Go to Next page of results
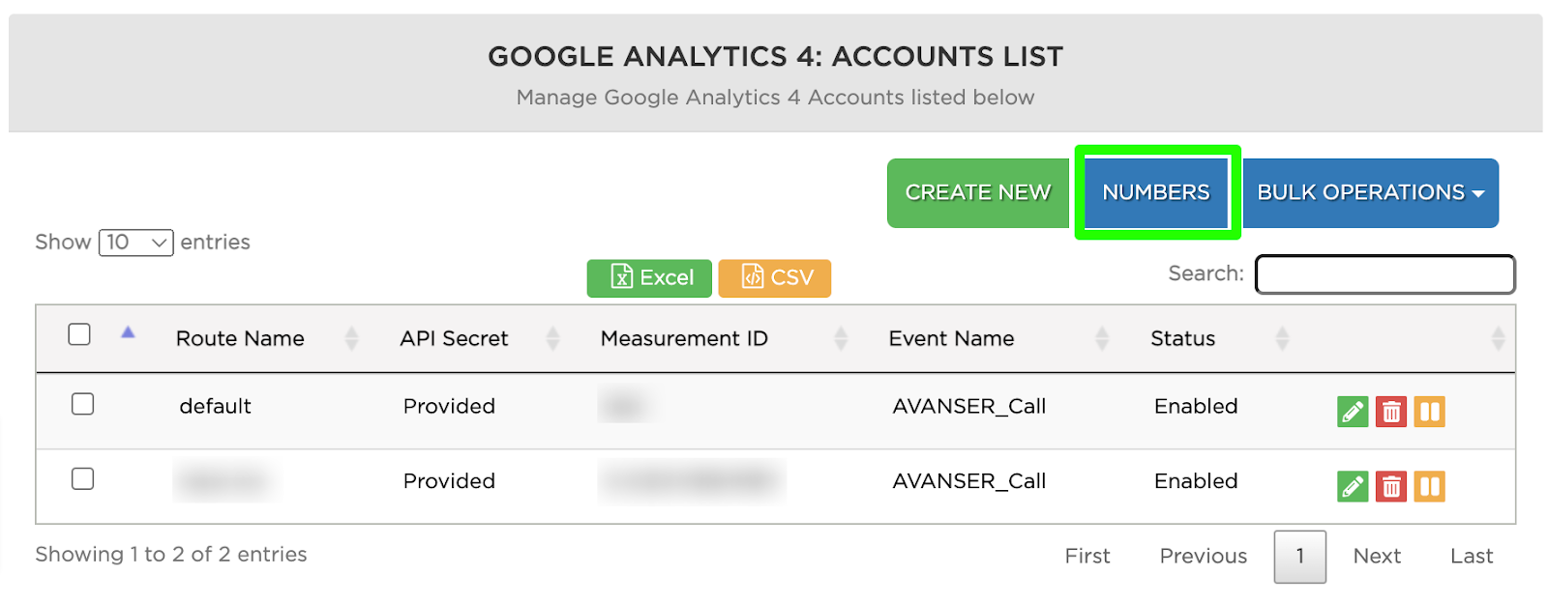The width and height of the screenshot is (1548, 604). (x=1377, y=557)
